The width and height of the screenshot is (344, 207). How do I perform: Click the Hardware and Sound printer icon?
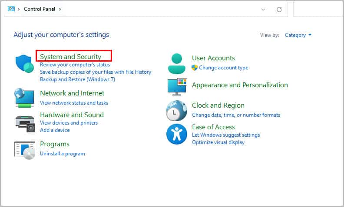coord(25,124)
